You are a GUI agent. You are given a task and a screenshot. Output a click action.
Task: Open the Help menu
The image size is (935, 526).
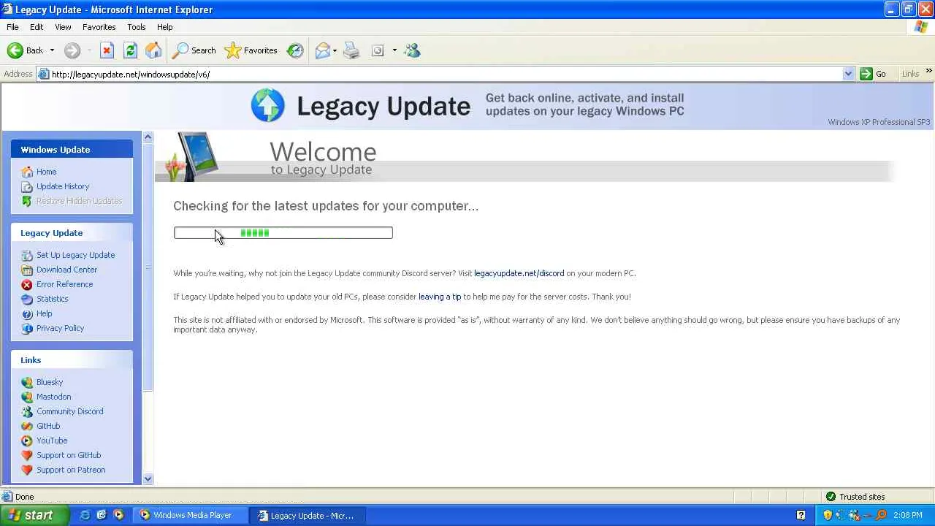point(164,27)
